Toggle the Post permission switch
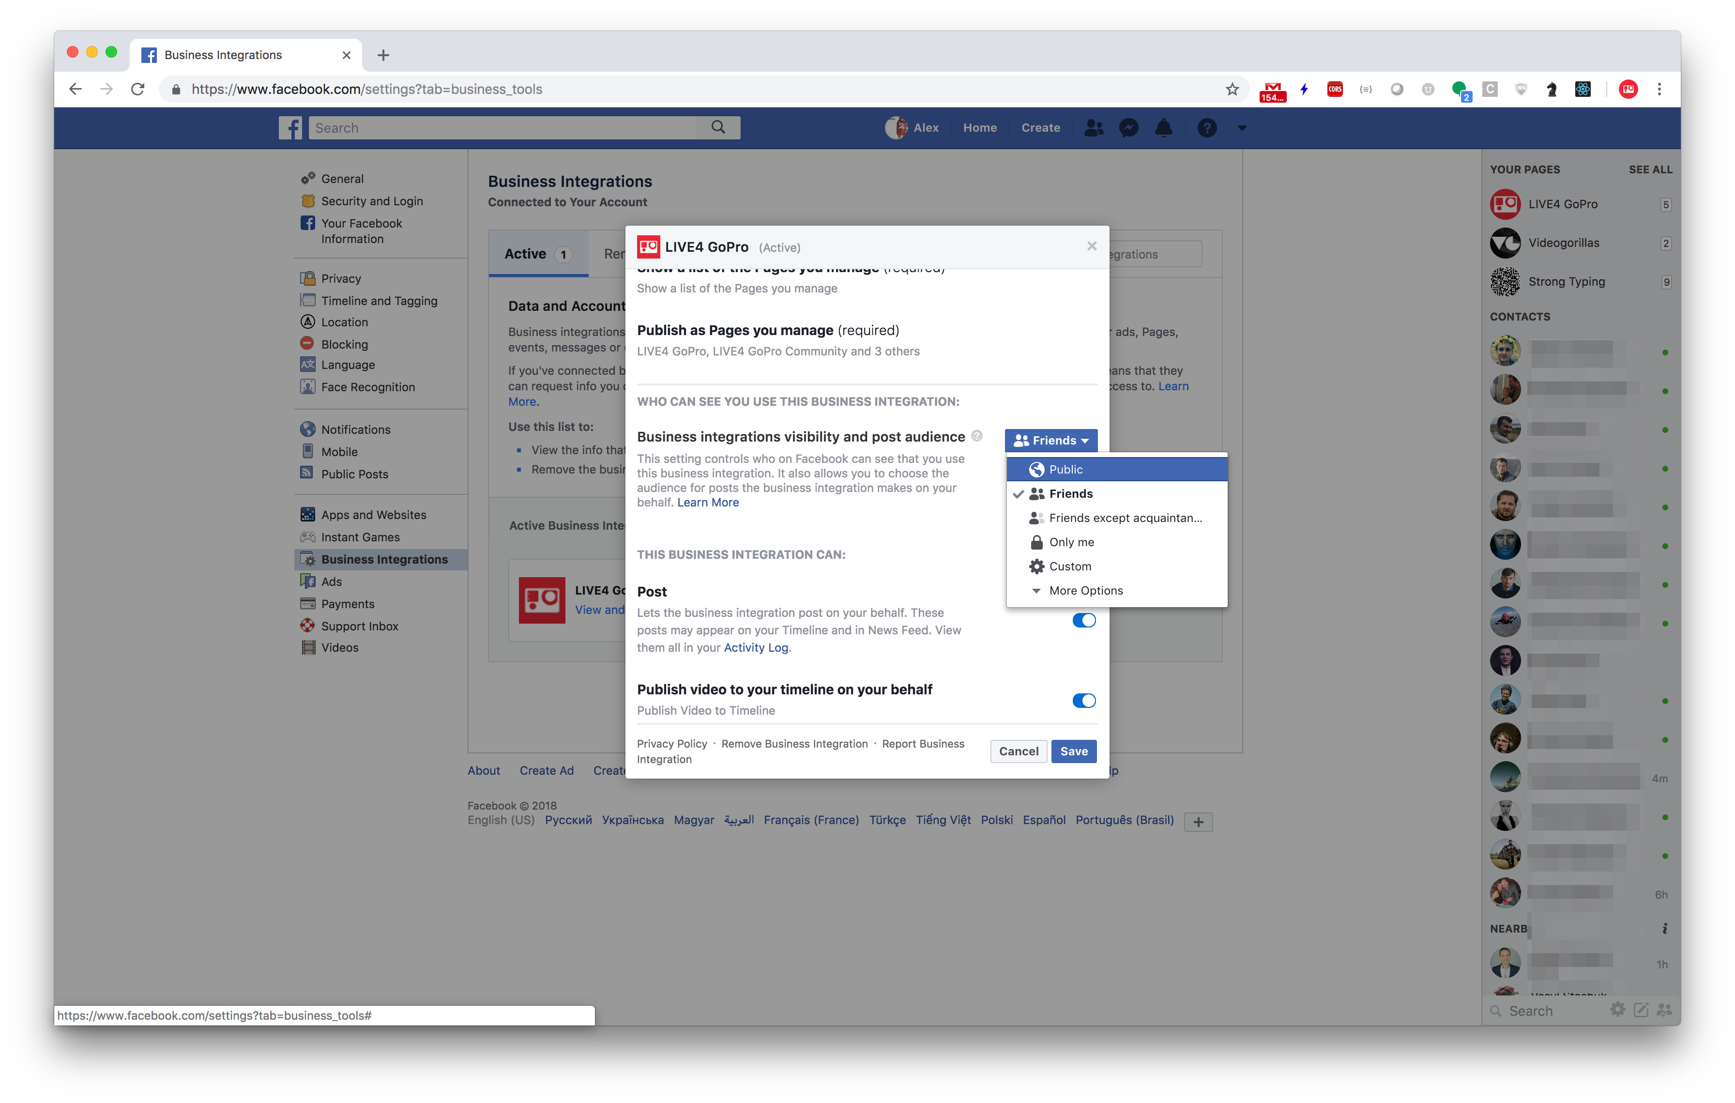 click(x=1084, y=620)
